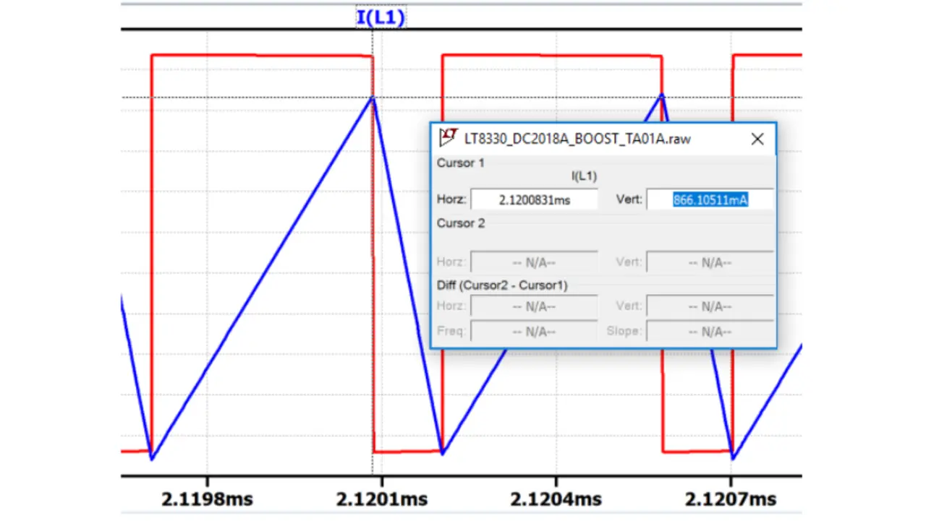Click the 2.1207ms time axis label
The height and width of the screenshot is (521, 926).
coord(731,499)
